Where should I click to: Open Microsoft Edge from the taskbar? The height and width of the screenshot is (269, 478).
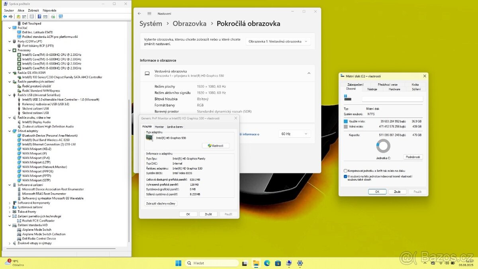(x=267, y=263)
